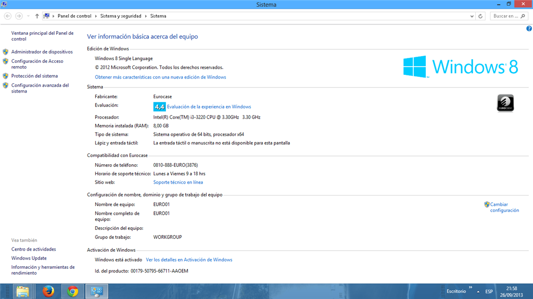Open Administrador de dispositivos
533x299 pixels.
(x=42, y=51)
